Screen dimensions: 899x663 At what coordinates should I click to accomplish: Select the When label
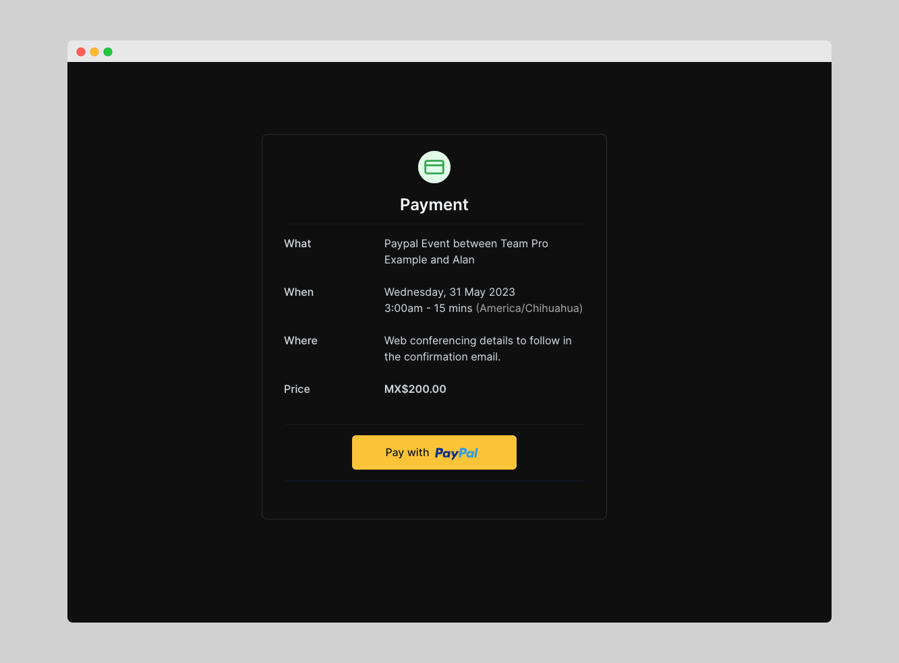tap(298, 292)
